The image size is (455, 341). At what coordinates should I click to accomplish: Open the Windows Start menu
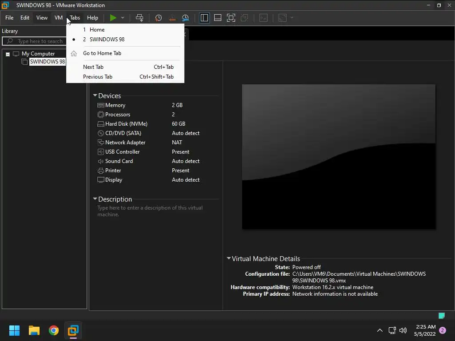coord(14,330)
